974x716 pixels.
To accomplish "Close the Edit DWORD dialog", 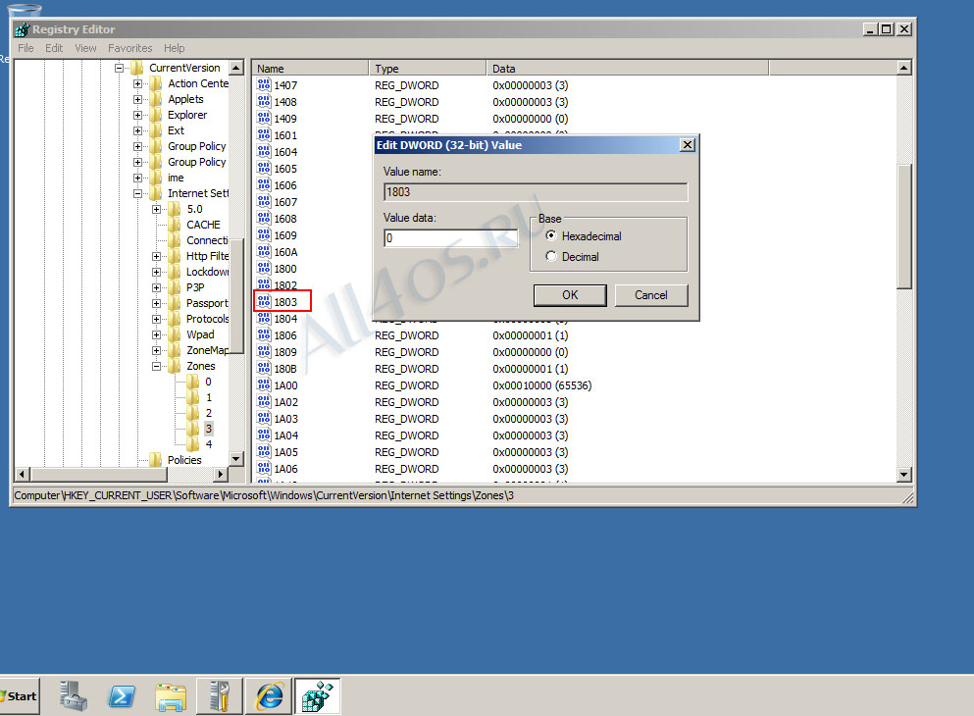I will 687,145.
